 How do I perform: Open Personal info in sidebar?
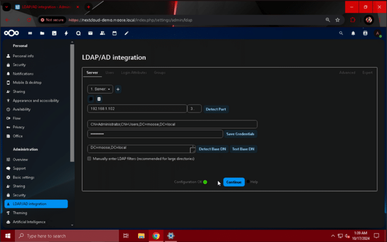(x=23, y=56)
